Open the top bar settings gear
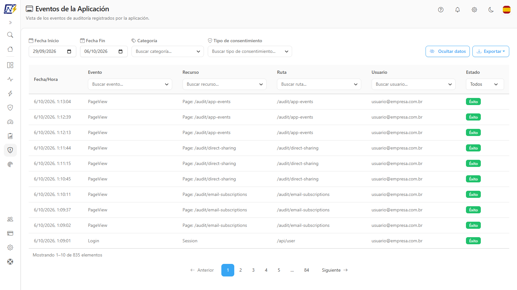The height and width of the screenshot is (290, 517). click(x=474, y=10)
